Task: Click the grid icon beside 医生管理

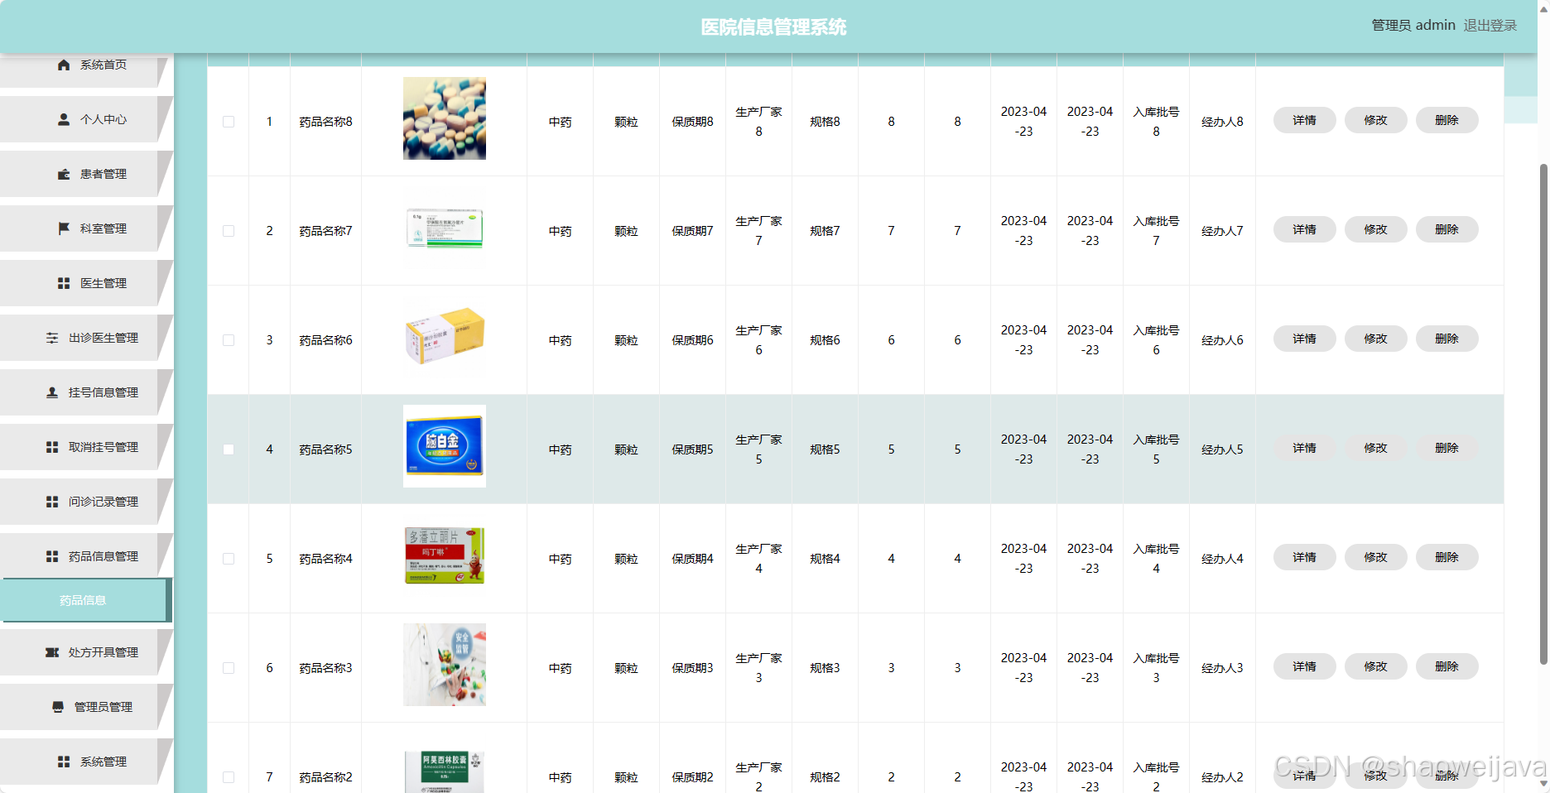Action: point(64,283)
